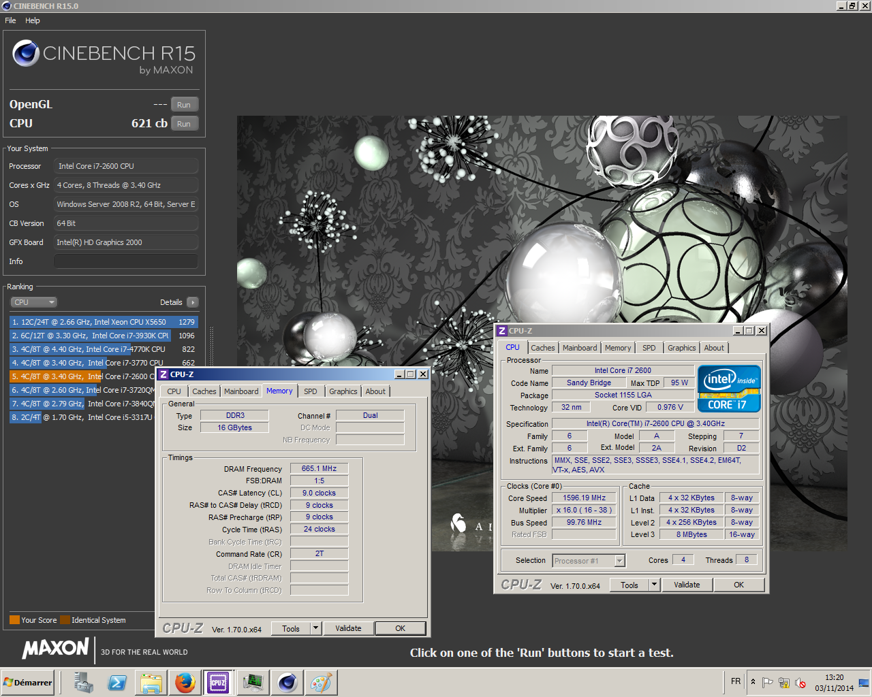Open the system monitor taskbar icon
The width and height of the screenshot is (872, 697).
tap(253, 683)
